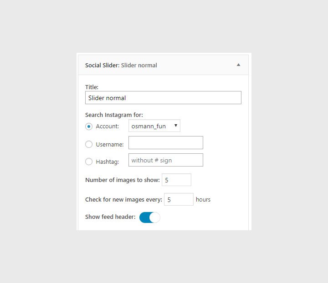The image size is (328, 283).
Task: Collapse the Social Slider widget arrow
Action: [238, 65]
